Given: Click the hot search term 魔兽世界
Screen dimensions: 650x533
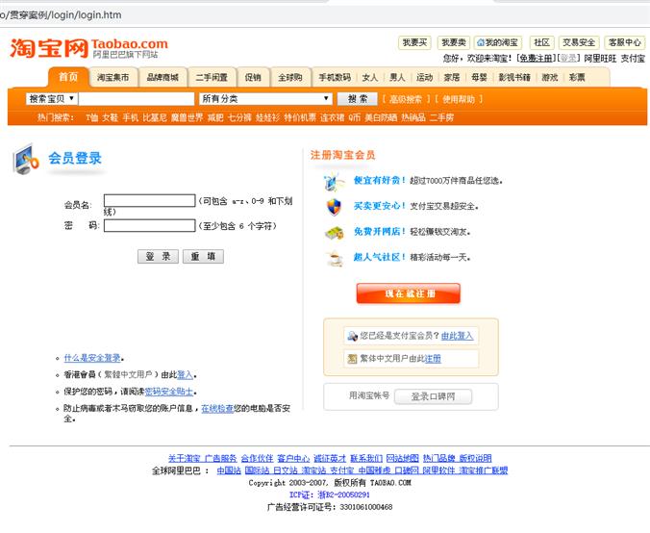Looking at the screenshot, I should coord(187,117).
